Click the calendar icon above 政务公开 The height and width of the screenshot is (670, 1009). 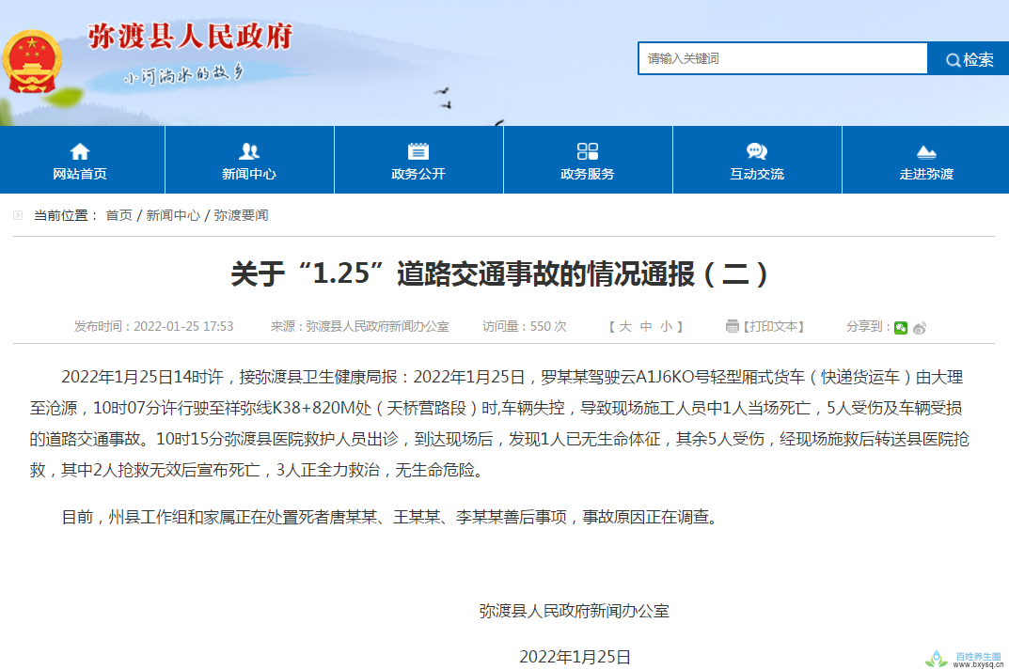coord(418,151)
